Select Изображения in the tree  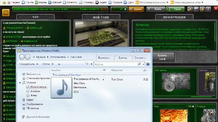(33, 104)
